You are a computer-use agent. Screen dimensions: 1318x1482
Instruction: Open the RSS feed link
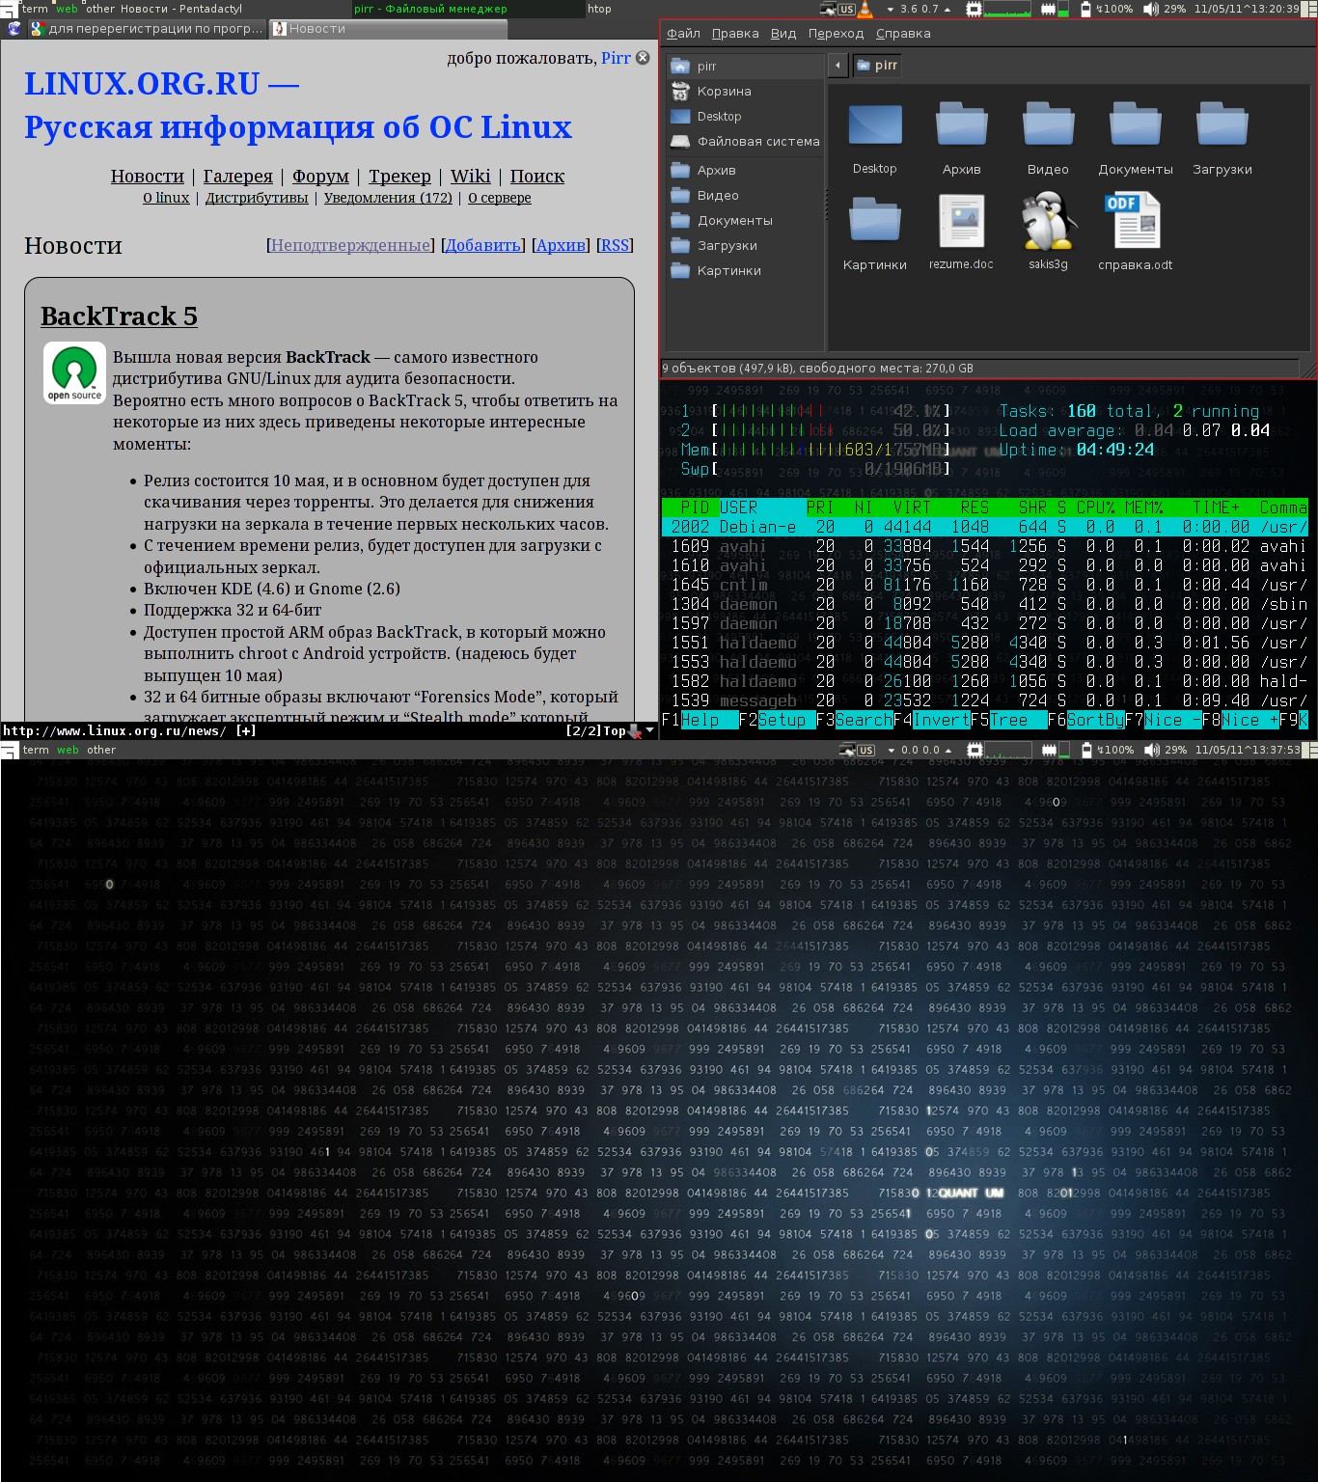pos(615,245)
